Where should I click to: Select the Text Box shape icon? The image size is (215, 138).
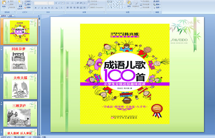click(108, 2)
